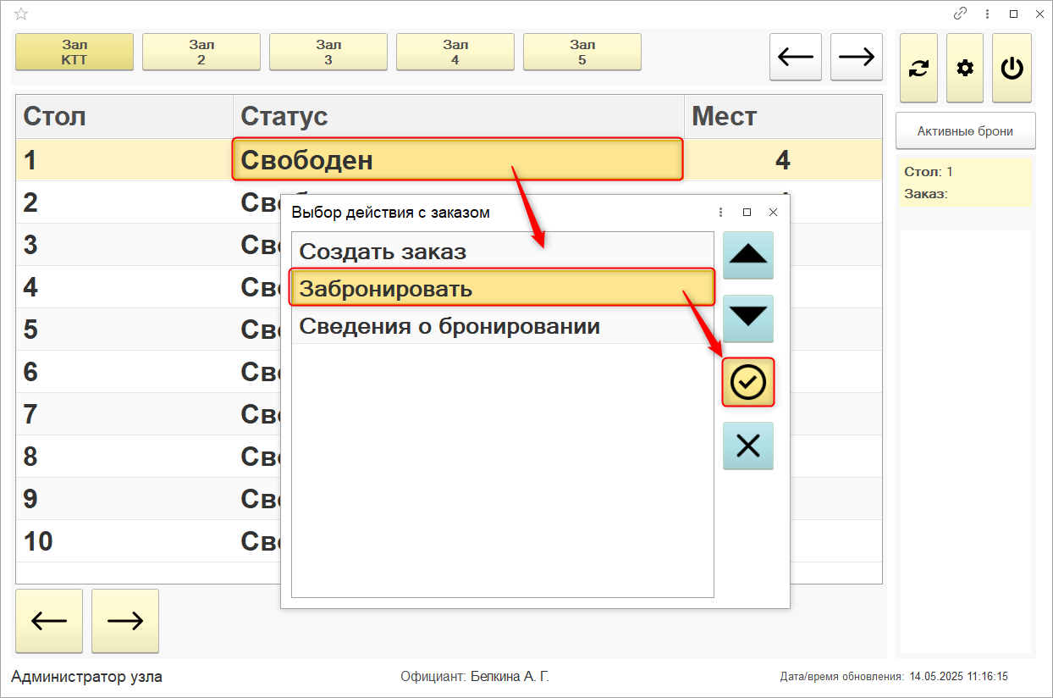Click the Статус column header
The image size is (1053, 698).
[459, 116]
